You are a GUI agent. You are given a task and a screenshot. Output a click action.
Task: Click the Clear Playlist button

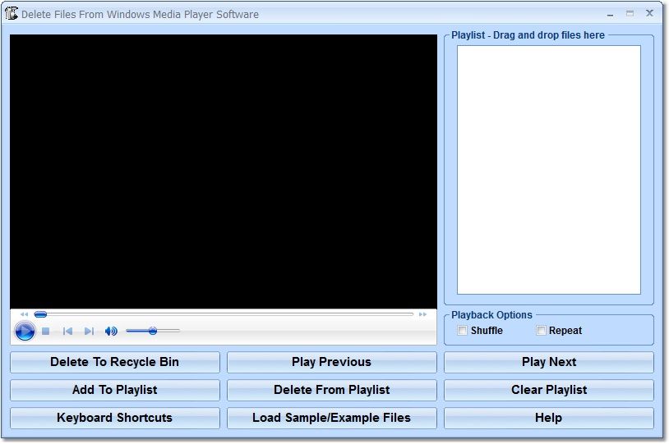pyautogui.click(x=549, y=390)
